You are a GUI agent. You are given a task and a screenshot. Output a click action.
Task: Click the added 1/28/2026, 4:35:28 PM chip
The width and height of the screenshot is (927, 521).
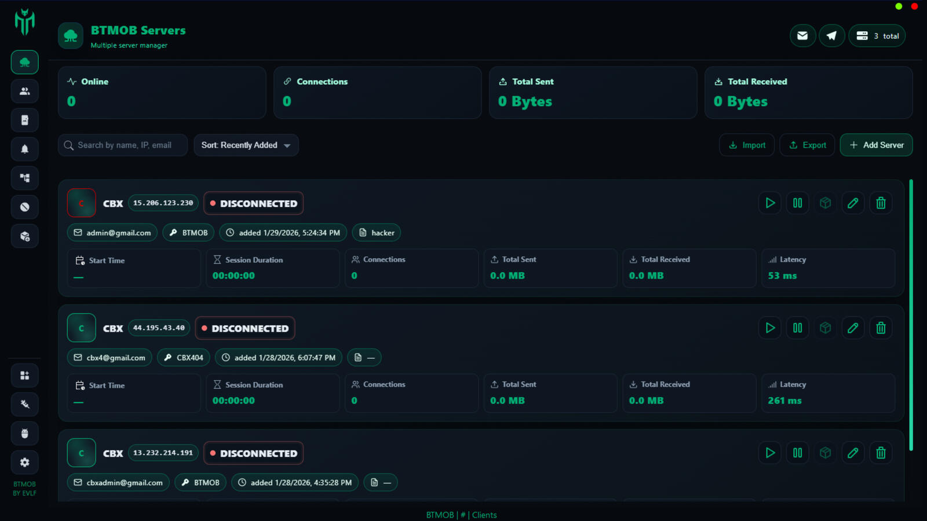click(x=295, y=483)
